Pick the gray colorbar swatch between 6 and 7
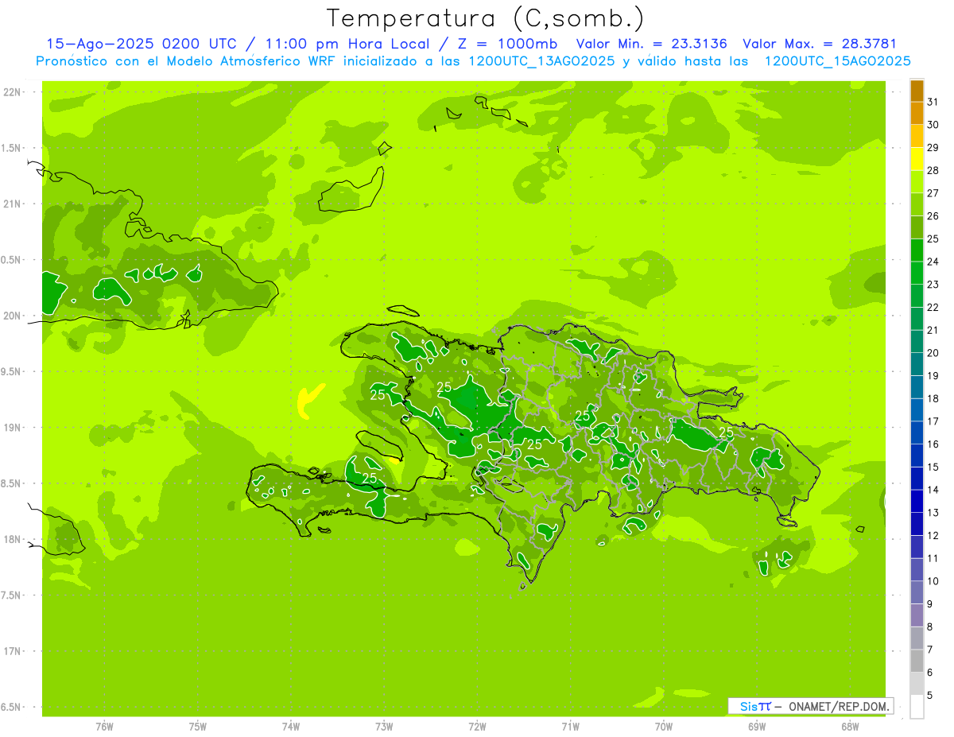Viewport: 954px width, 737px height. click(x=917, y=661)
